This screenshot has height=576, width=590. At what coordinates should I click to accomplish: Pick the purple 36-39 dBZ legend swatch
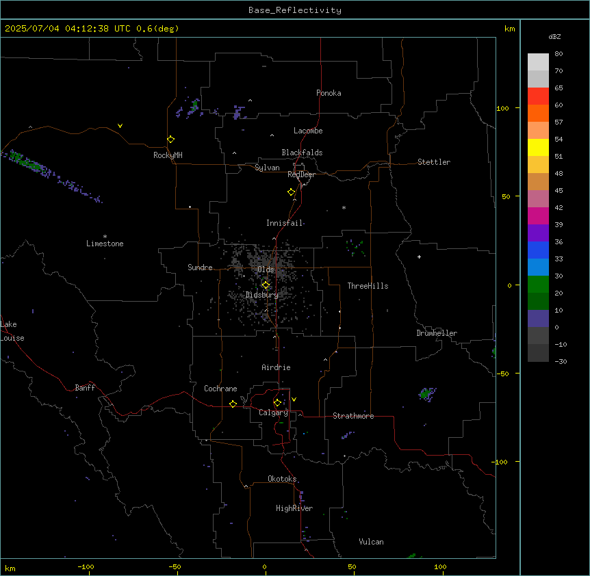[x=538, y=233]
